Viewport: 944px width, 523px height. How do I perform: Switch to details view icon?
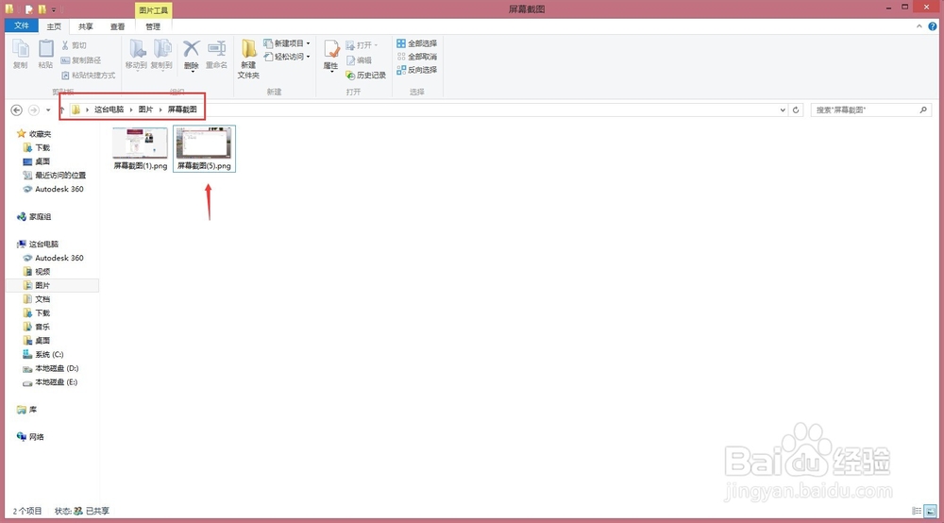tap(917, 511)
